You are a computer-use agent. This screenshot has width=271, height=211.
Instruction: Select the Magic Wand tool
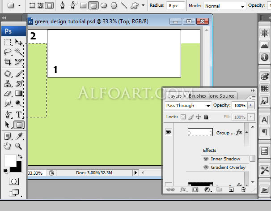[18, 52]
